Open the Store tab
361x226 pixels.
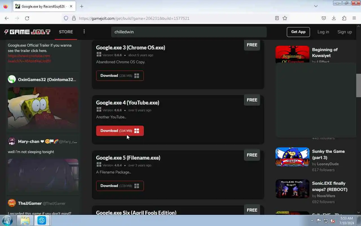pos(66,32)
